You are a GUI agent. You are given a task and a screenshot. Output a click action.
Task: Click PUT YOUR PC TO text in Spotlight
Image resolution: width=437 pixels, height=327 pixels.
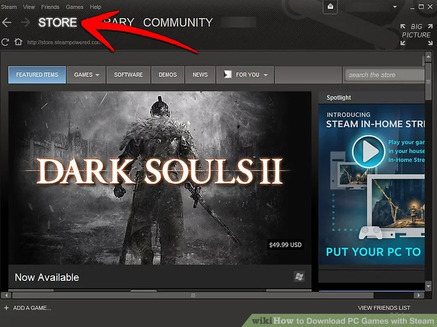[373, 252]
